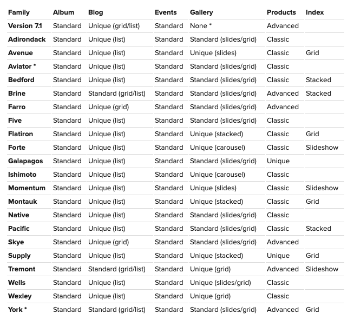Click Slideshow in the Forte row
Image resolution: width=354 pixels, height=320 pixels.
(x=322, y=148)
